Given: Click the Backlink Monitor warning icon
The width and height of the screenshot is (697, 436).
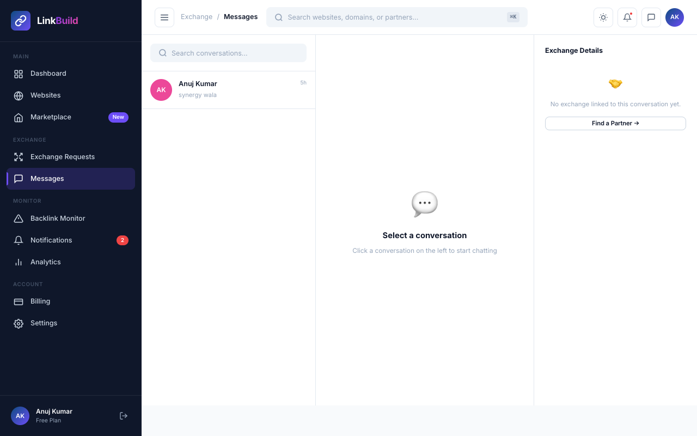Looking at the screenshot, I should pos(19,219).
